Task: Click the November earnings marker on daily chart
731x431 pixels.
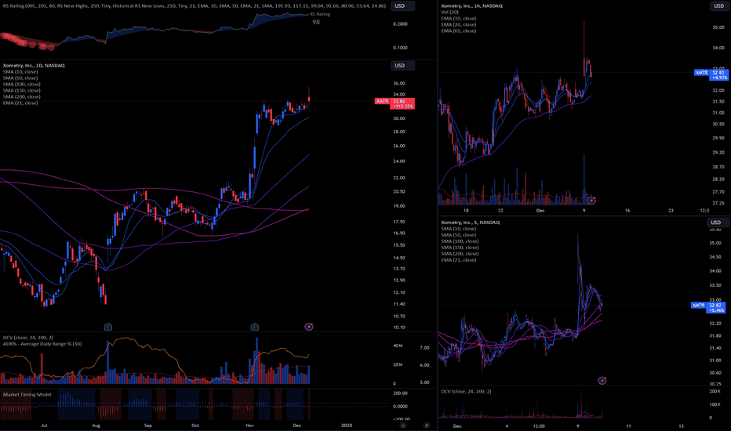Action: (255, 327)
